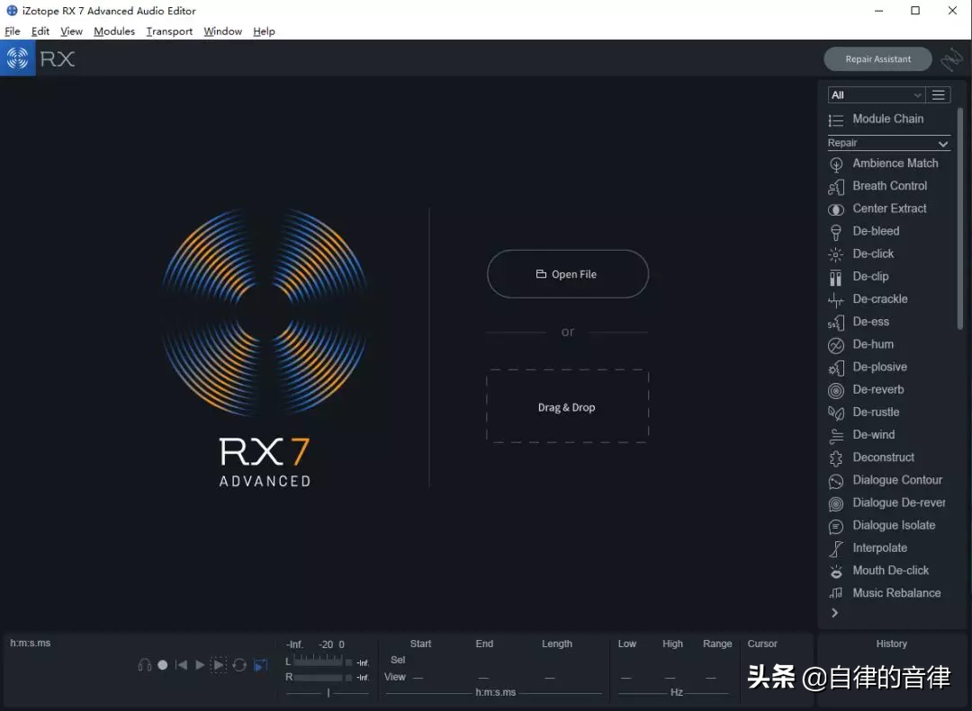Click the History panel header
972x711 pixels.
click(x=891, y=644)
